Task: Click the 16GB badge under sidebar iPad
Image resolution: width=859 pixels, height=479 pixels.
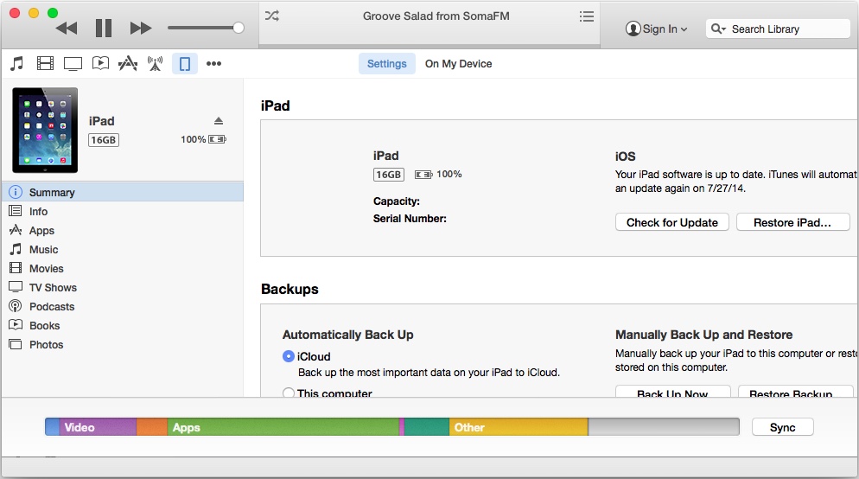Action: point(104,140)
